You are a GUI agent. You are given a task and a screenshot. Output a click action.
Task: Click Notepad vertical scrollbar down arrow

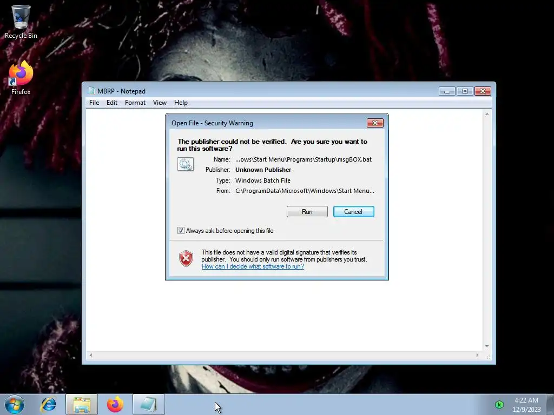point(487,346)
